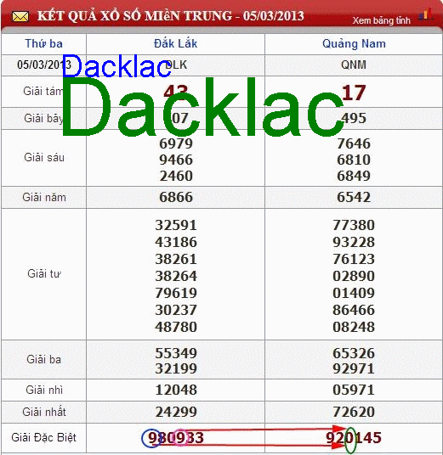443x455 pixels.
Task: Click the Quảng Nam Giải bảy 495
Action: click(354, 118)
